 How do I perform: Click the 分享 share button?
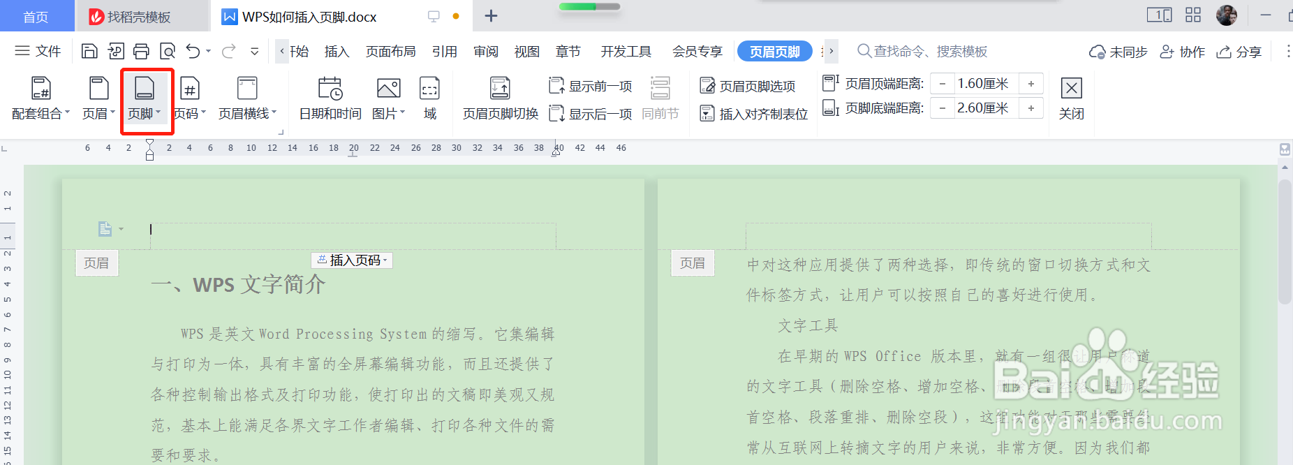pyautogui.click(x=1239, y=52)
